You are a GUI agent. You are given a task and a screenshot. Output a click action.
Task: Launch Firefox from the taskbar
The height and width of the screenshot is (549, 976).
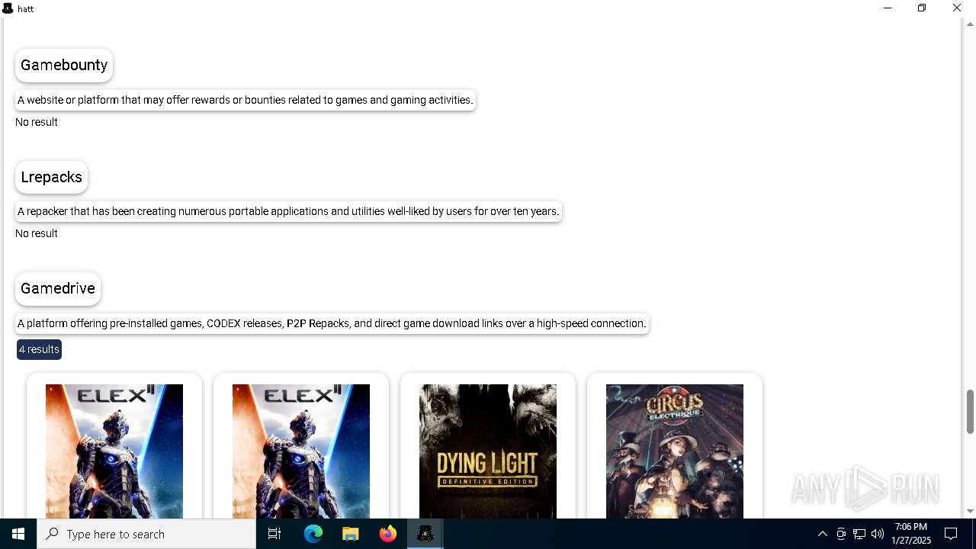coord(388,534)
